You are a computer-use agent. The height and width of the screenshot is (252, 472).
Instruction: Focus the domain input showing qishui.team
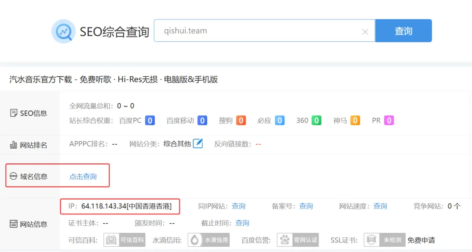(264, 31)
